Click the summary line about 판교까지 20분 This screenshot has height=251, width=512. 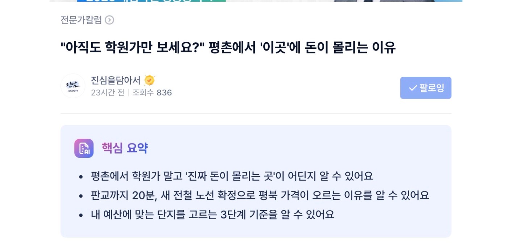click(260, 195)
